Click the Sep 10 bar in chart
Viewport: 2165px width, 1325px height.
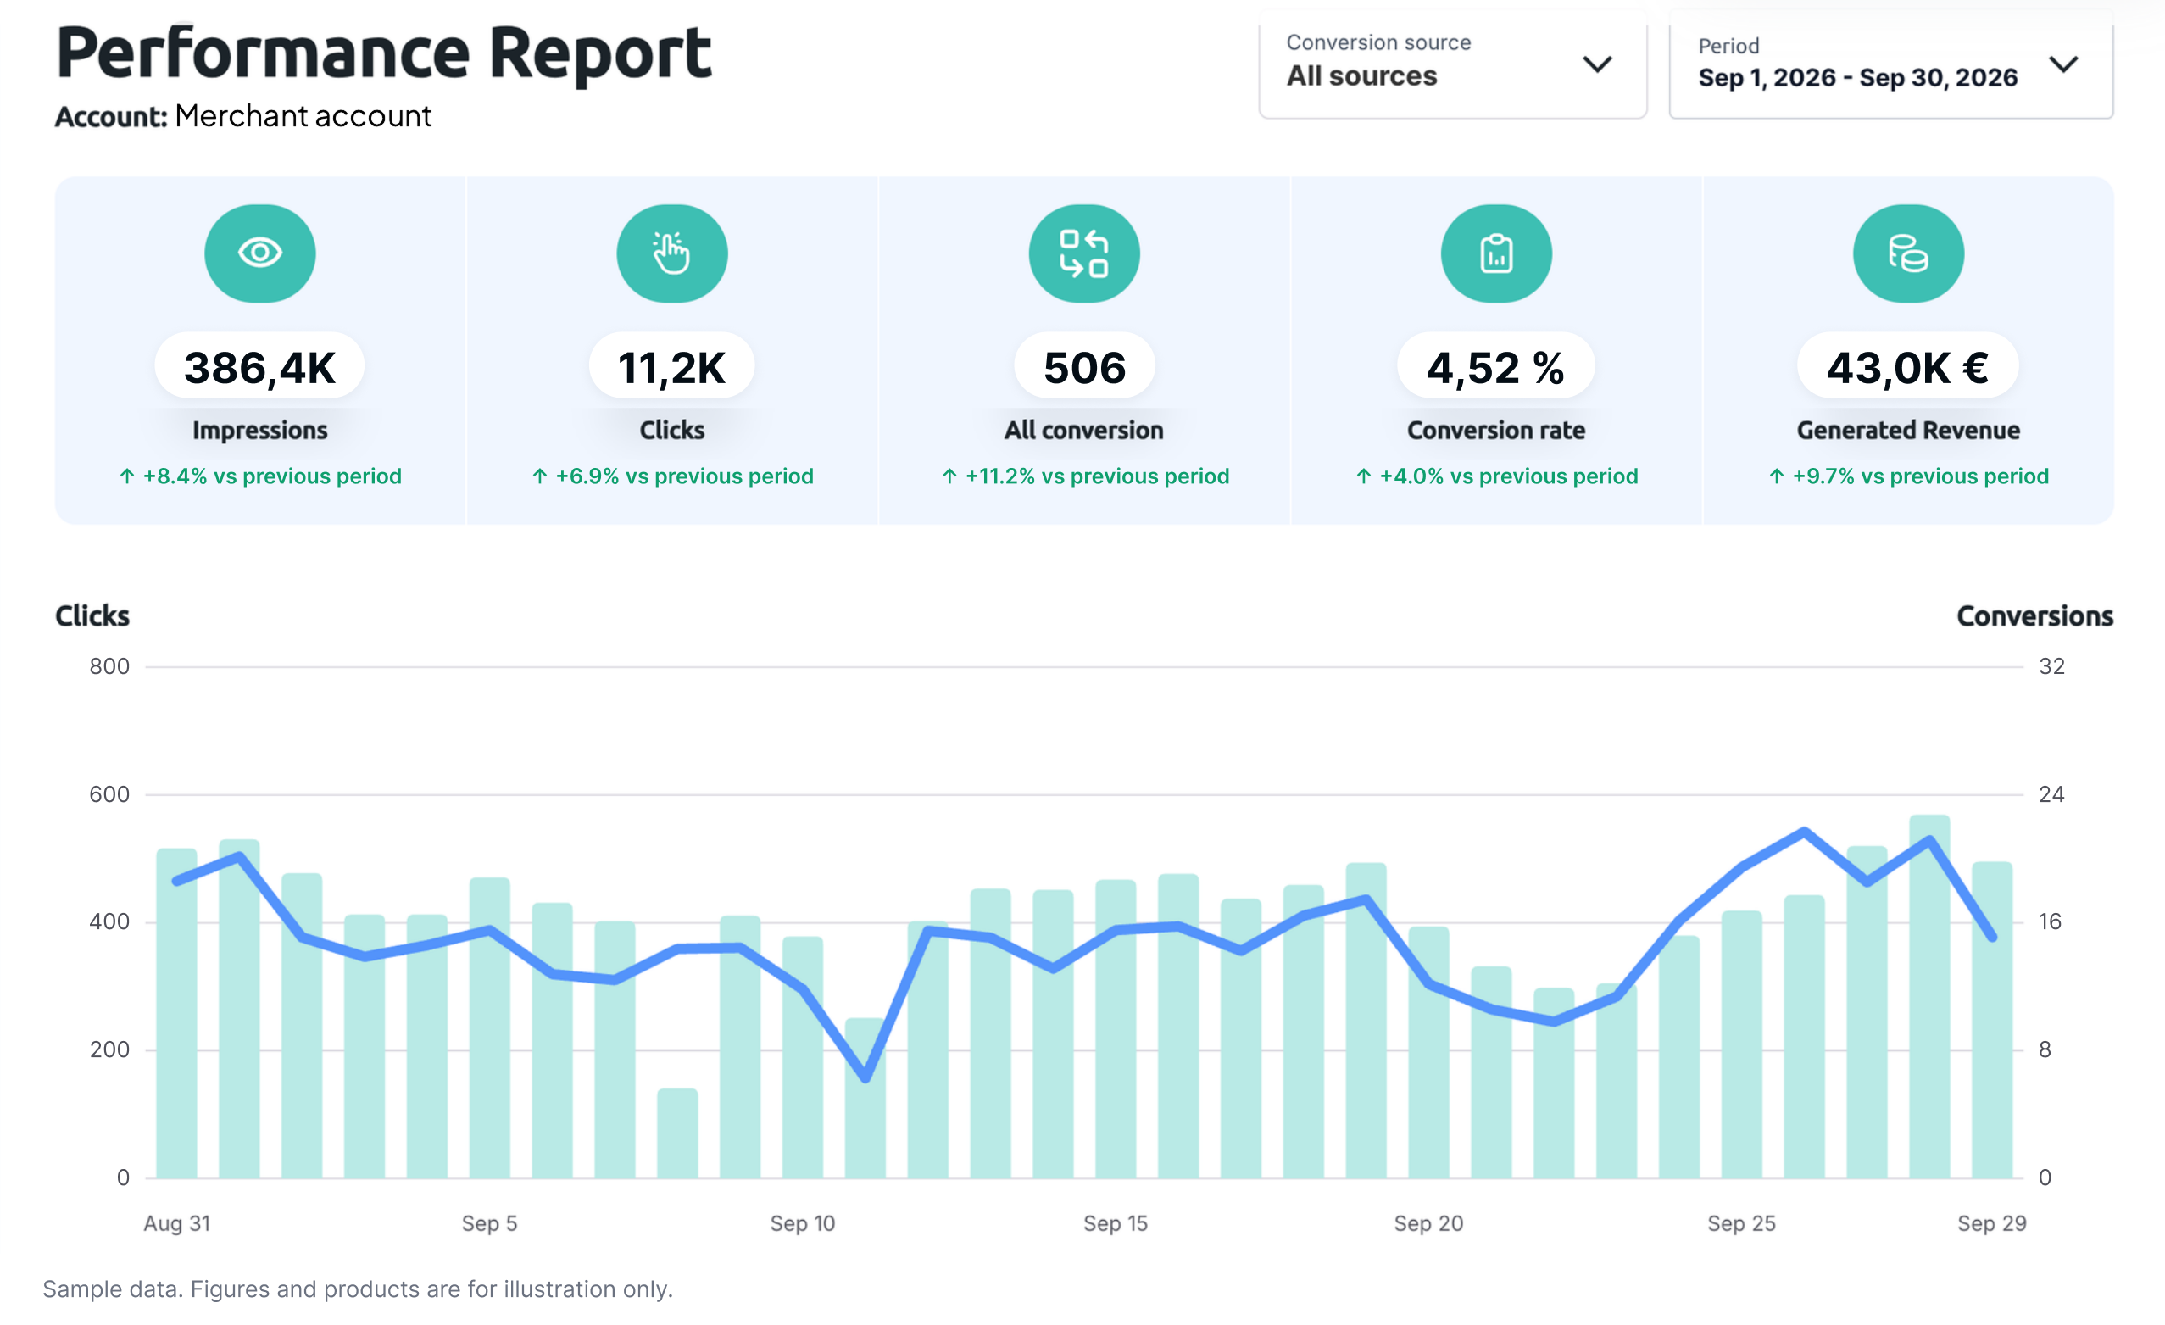[803, 1058]
